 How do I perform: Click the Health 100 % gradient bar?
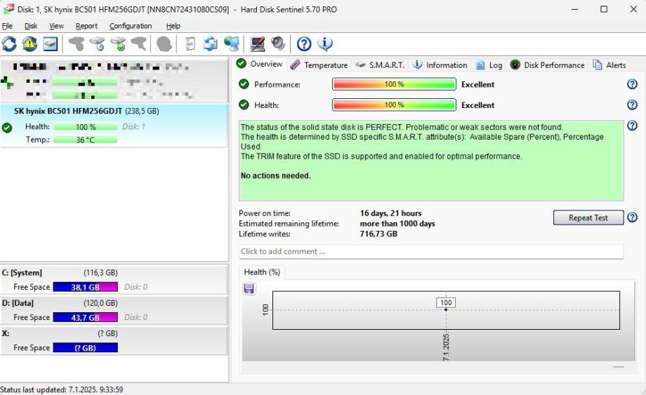pyautogui.click(x=394, y=105)
